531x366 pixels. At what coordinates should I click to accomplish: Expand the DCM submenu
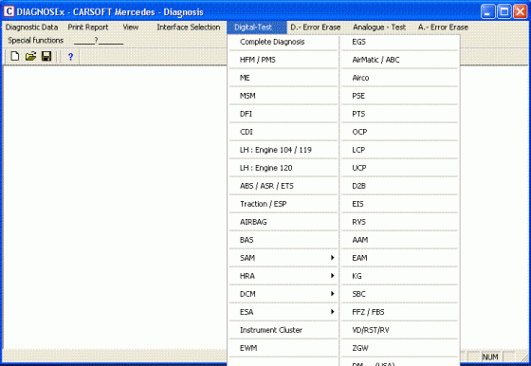tap(284, 294)
